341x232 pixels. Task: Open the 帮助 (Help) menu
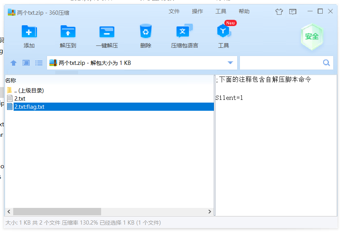(244, 11)
